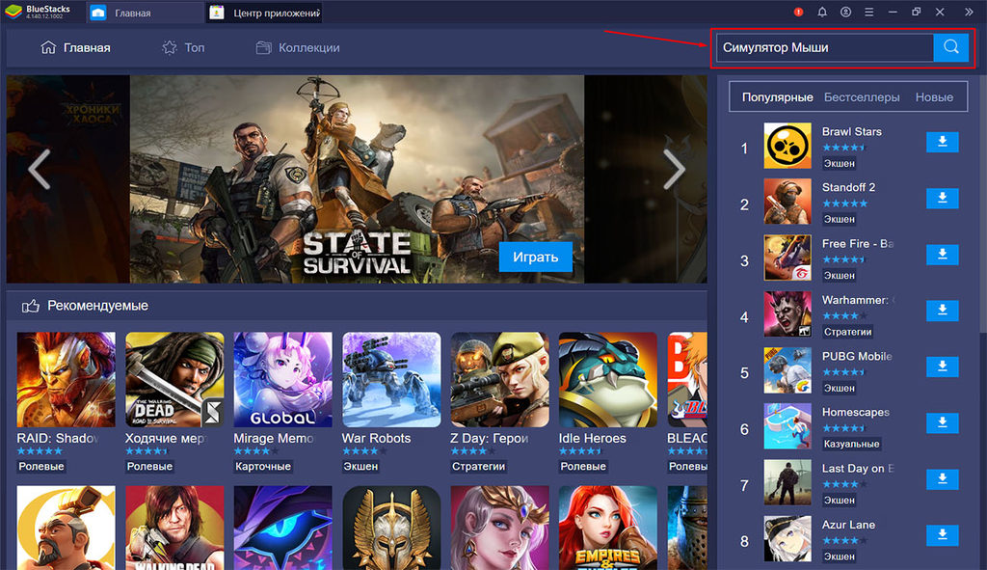Download Homescapes
987x570 pixels.
click(943, 422)
